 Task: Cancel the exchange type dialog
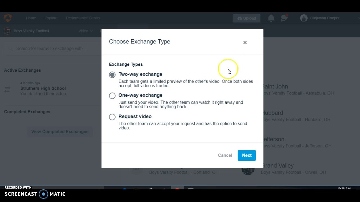(x=225, y=155)
